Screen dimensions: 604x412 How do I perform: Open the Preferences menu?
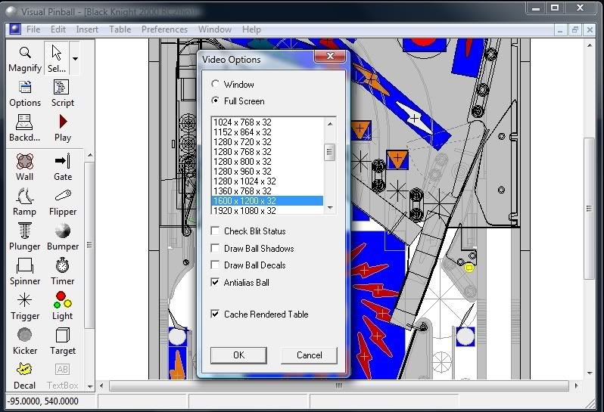pos(164,29)
